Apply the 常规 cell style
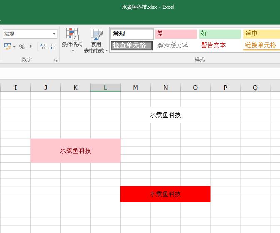The width and height of the screenshot is (280, 233). pos(132,34)
